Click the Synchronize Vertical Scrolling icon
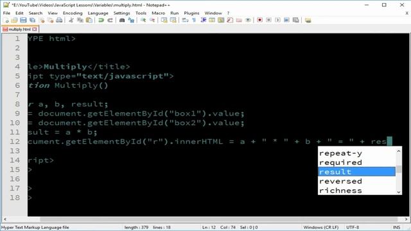411x231 pixels. 164,20
